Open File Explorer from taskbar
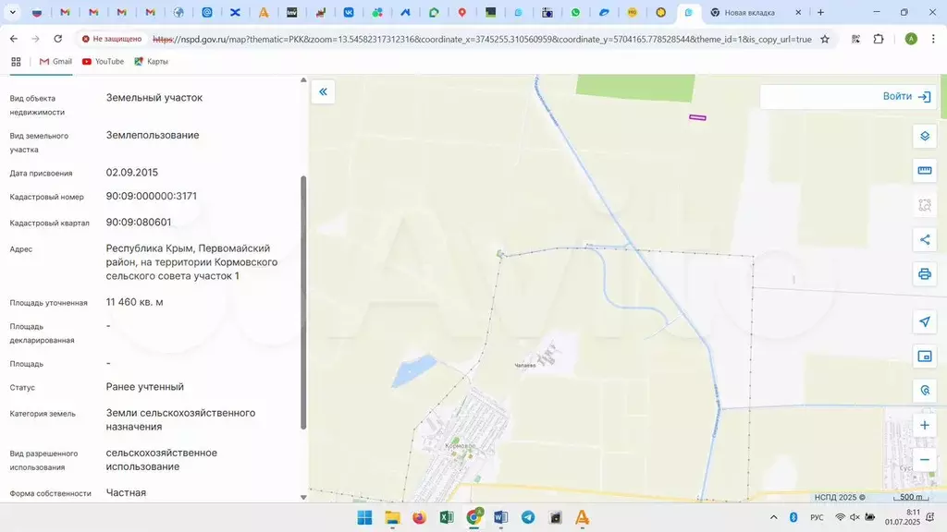 [x=392, y=517]
